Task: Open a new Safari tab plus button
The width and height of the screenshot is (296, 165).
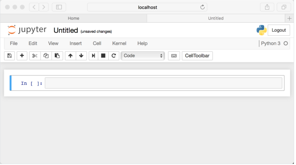Action: click(289, 19)
